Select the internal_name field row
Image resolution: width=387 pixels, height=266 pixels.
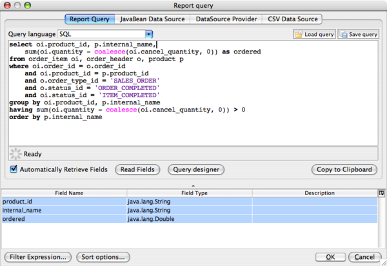point(190,210)
